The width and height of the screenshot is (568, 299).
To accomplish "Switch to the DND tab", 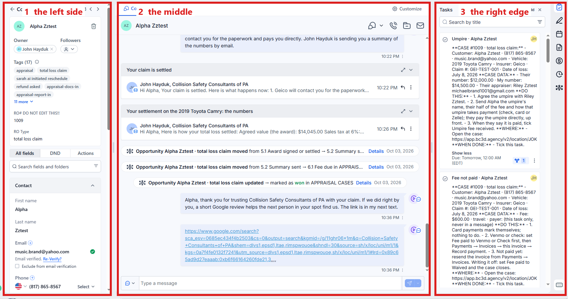I will tap(55, 153).
